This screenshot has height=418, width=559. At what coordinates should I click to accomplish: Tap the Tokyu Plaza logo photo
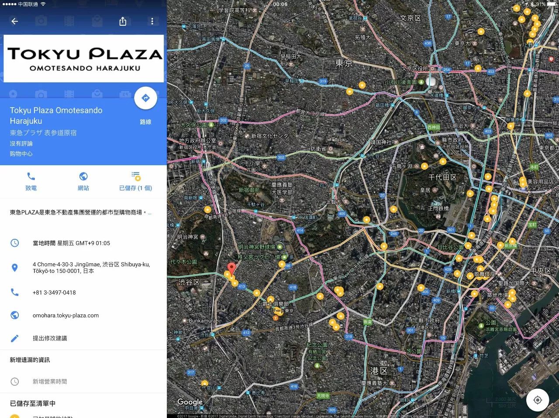tap(83, 59)
